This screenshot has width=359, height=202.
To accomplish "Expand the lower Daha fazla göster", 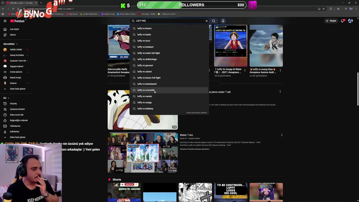I will tap(17, 137).
